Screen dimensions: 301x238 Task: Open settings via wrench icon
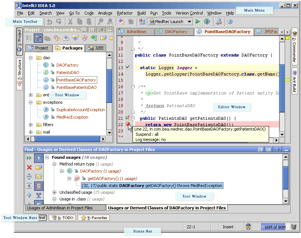coord(219,22)
